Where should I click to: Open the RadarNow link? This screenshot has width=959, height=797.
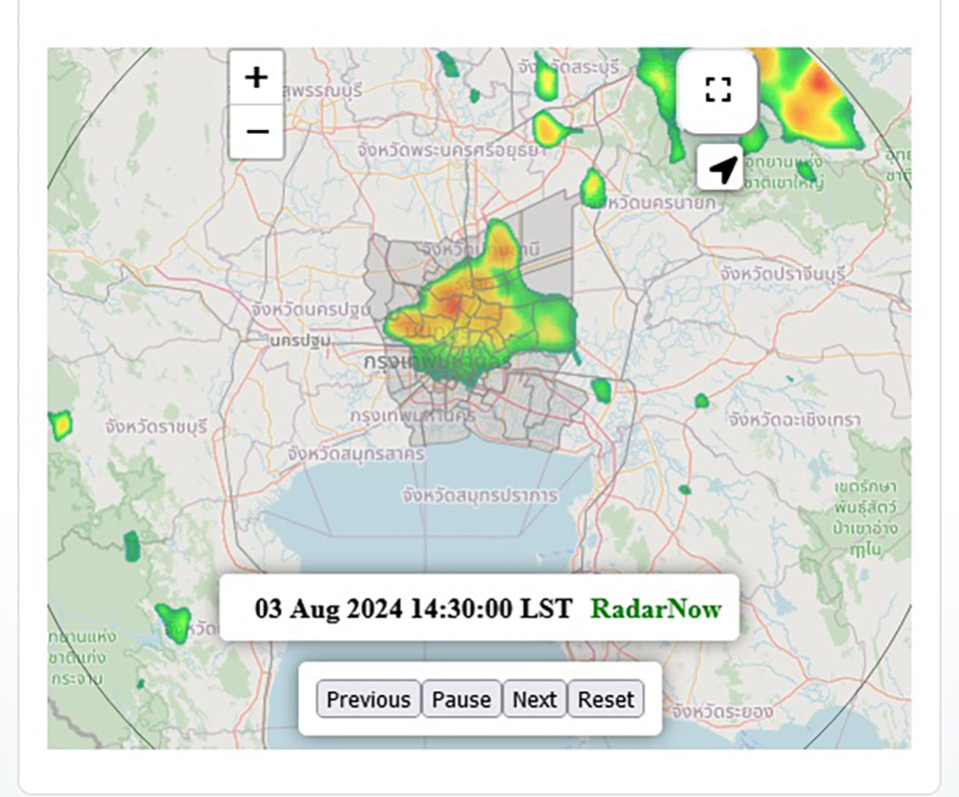[655, 608]
